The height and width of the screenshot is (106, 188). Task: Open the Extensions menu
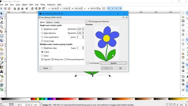(51, 5)
